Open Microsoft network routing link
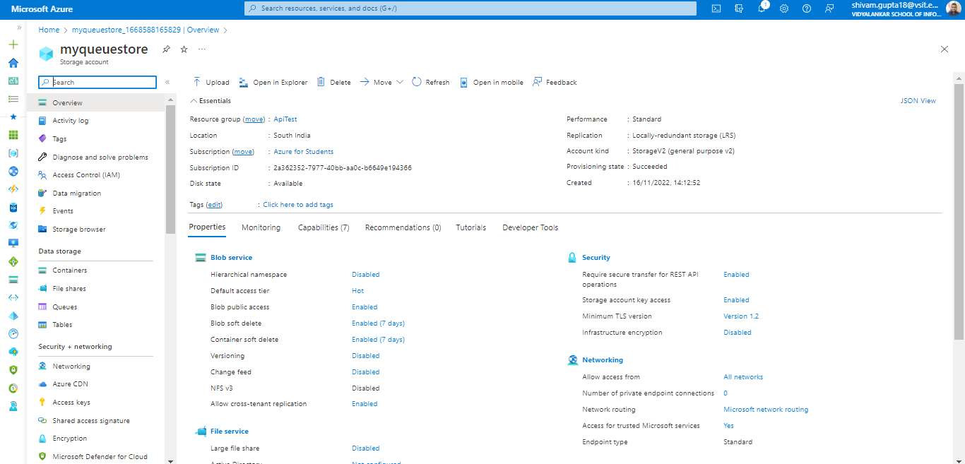965x464 pixels. pos(766,410)
